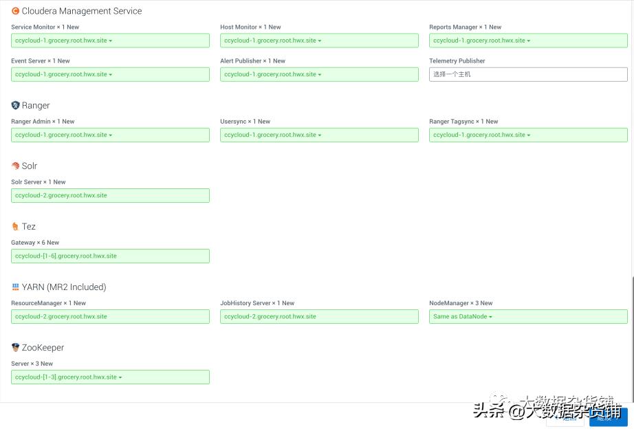634x431 pixels.
Task: Open the Alert Publisher host dropdown
Action: [x=319, y=74]
